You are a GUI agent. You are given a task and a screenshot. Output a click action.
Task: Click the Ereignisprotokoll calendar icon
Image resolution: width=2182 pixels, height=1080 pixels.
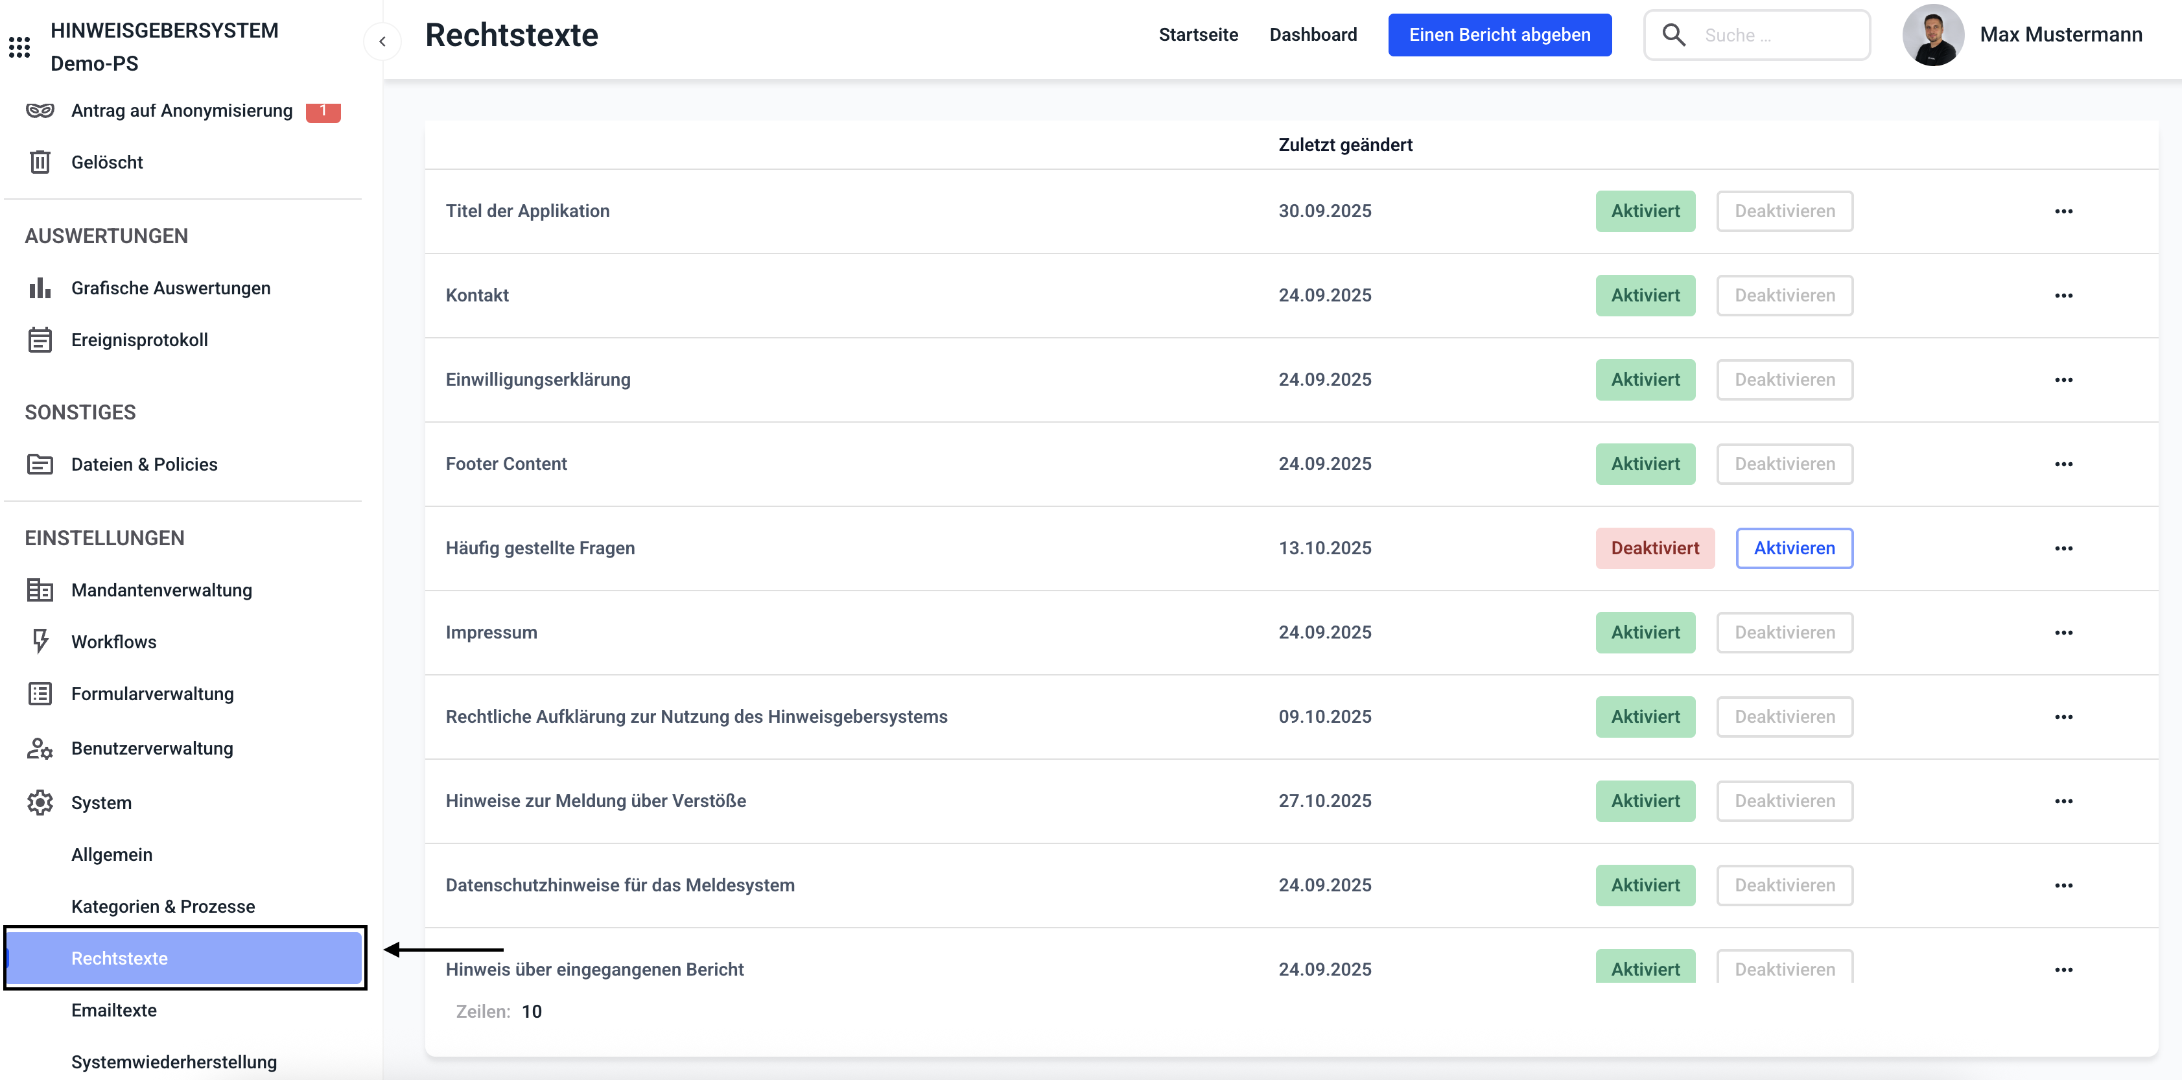click(x=40, y=340)
